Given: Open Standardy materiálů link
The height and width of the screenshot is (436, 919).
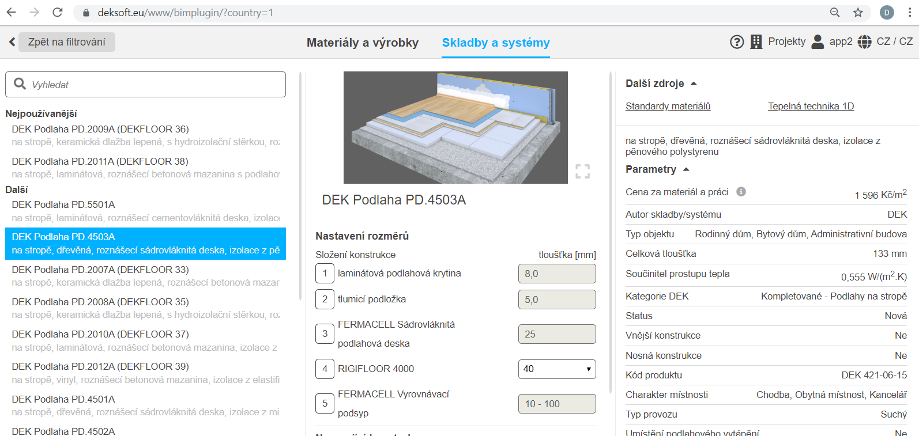Looking at the screenshot, I should pyautogui.click(x=668, y=106).
